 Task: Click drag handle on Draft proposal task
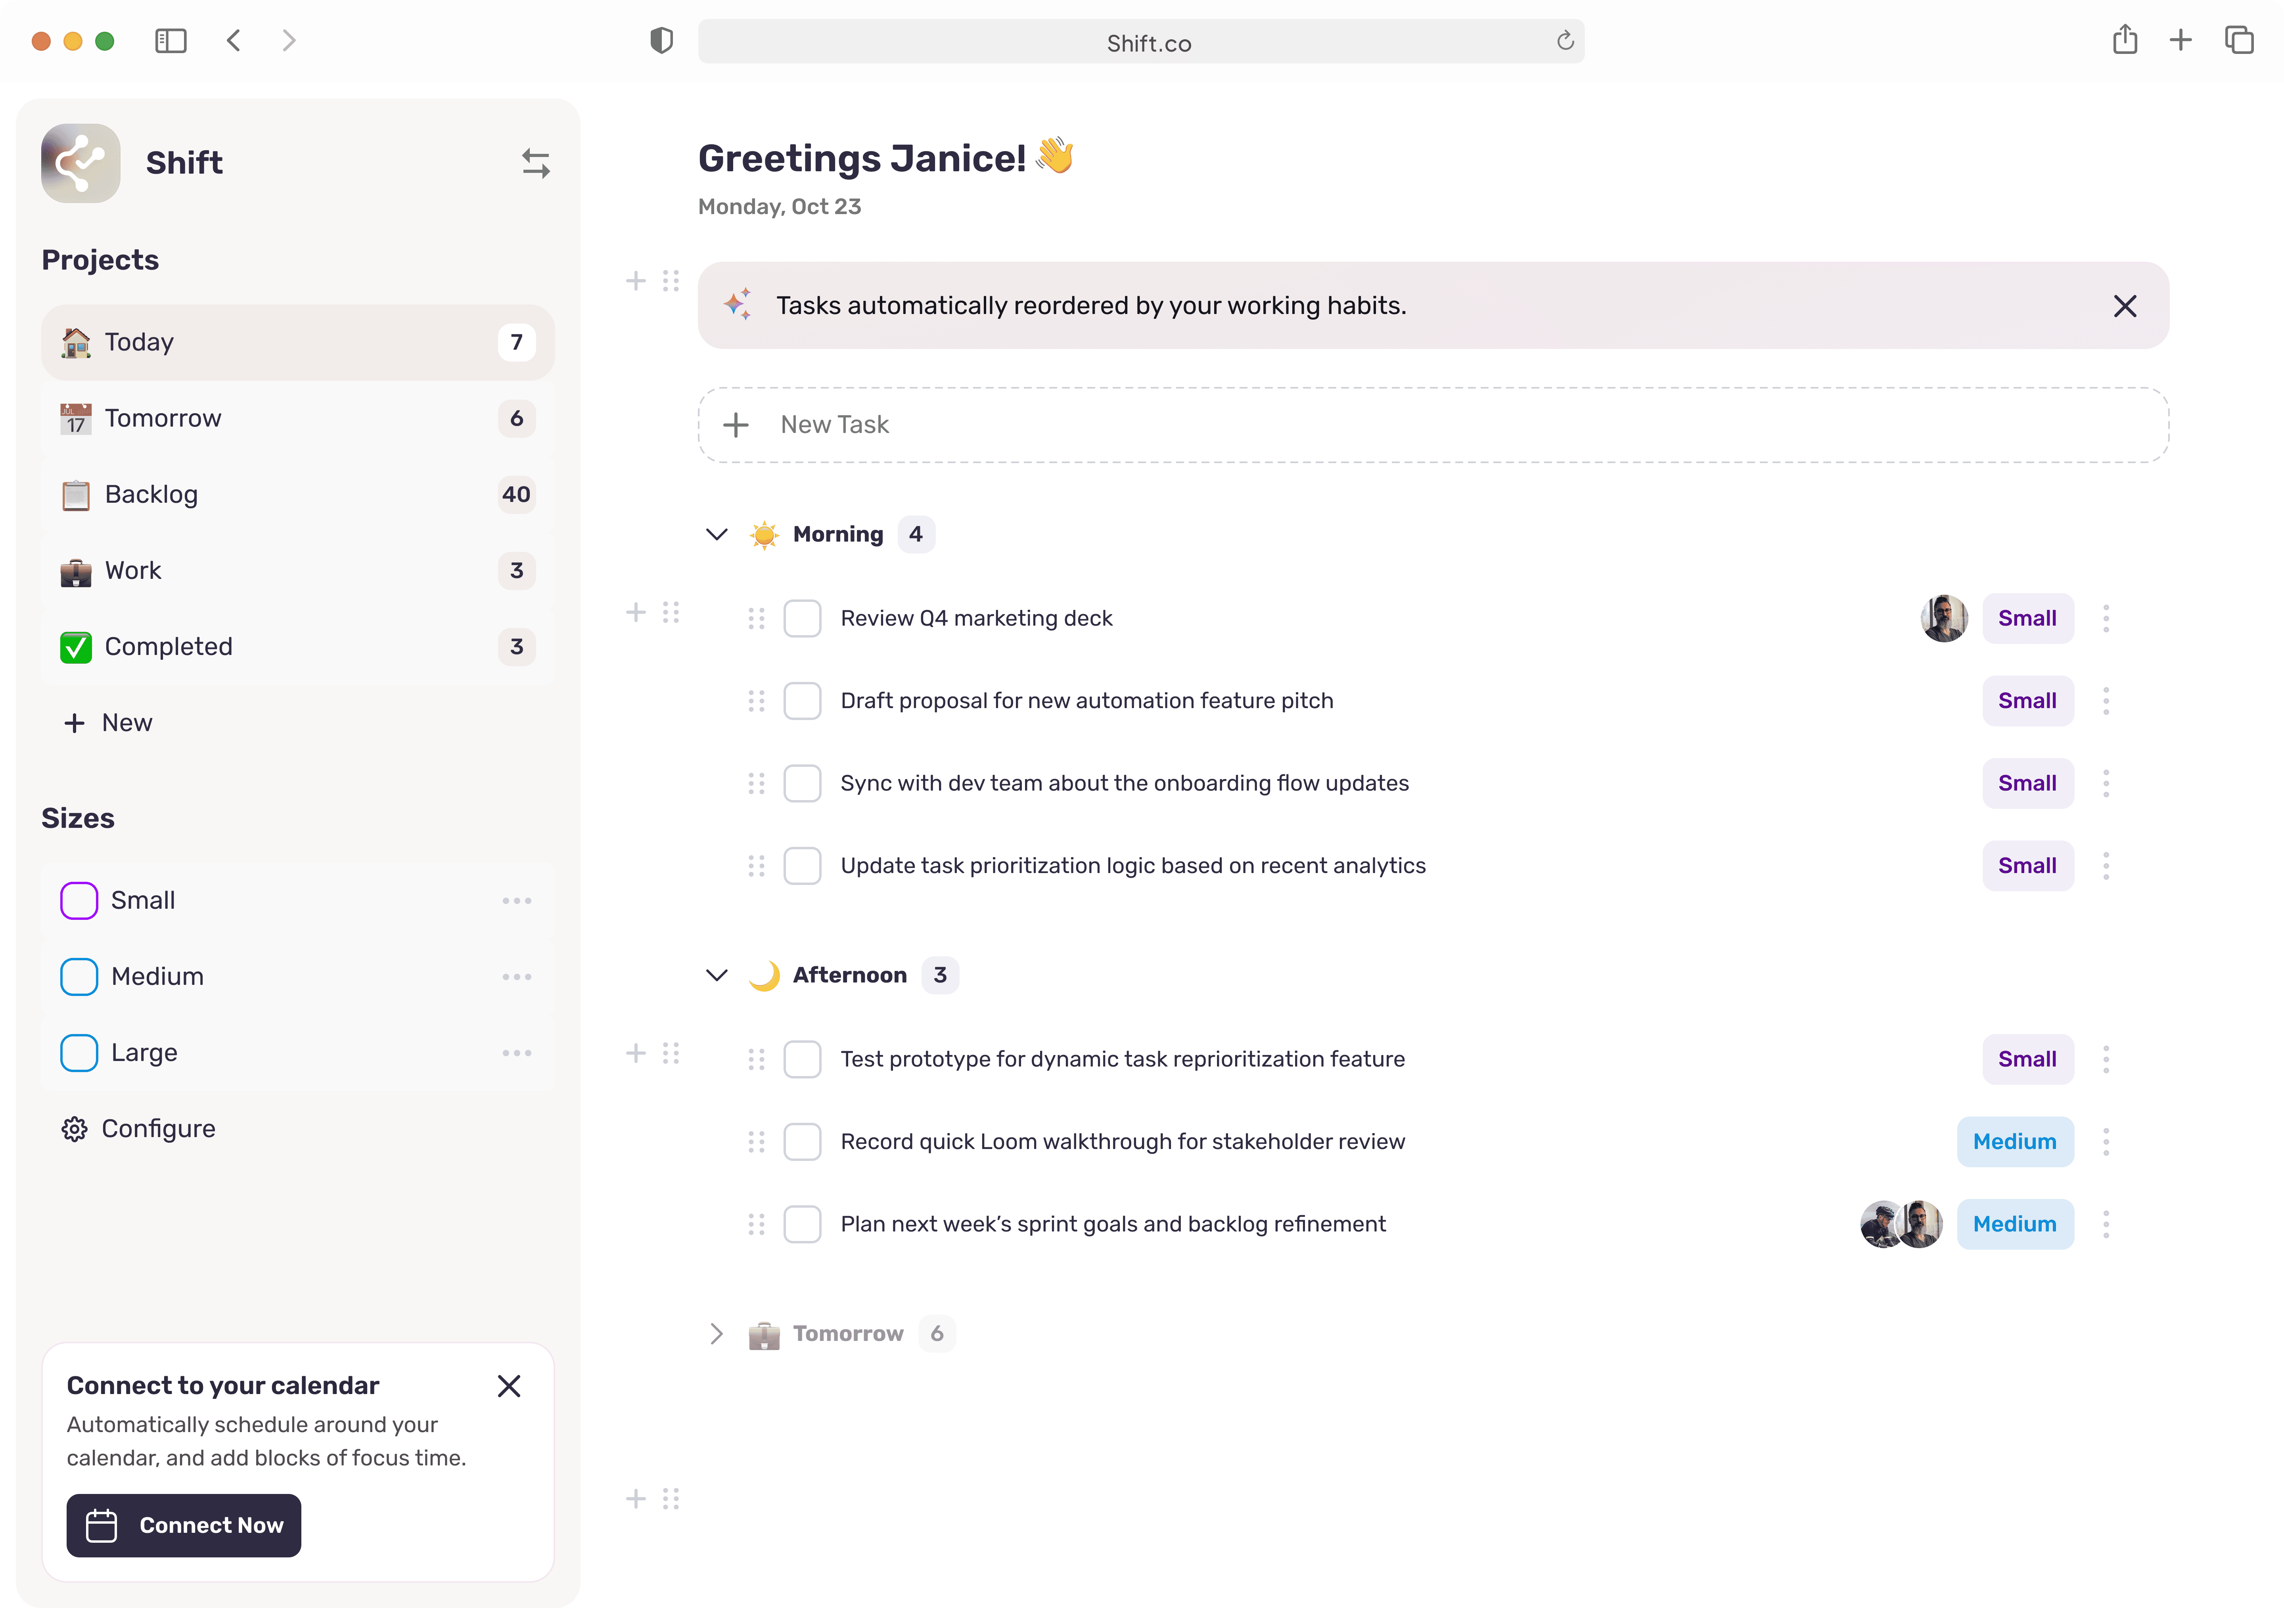click(756, 701)
